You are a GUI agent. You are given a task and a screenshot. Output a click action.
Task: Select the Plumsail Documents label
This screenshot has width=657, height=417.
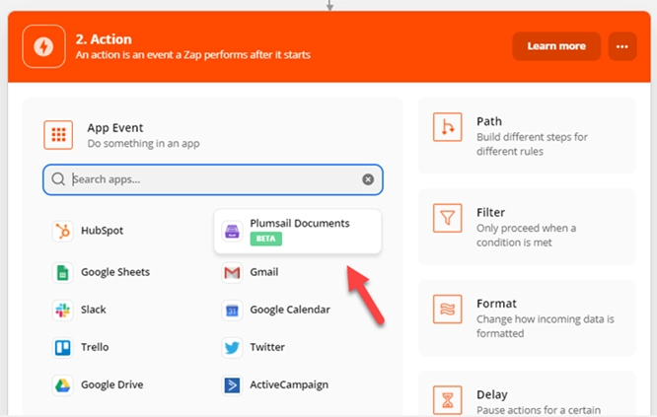[x=300, y=223]
